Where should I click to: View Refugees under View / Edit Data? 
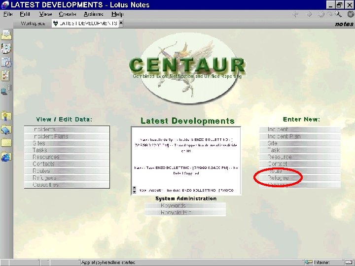coord(67,178)
